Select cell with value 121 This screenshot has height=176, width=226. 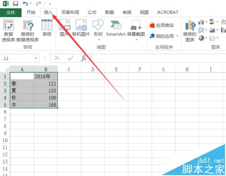[46, 83]
